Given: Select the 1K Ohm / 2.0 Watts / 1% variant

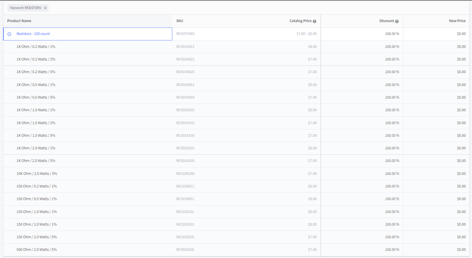Looking at the screenshot, I should (x=36, y=148).
